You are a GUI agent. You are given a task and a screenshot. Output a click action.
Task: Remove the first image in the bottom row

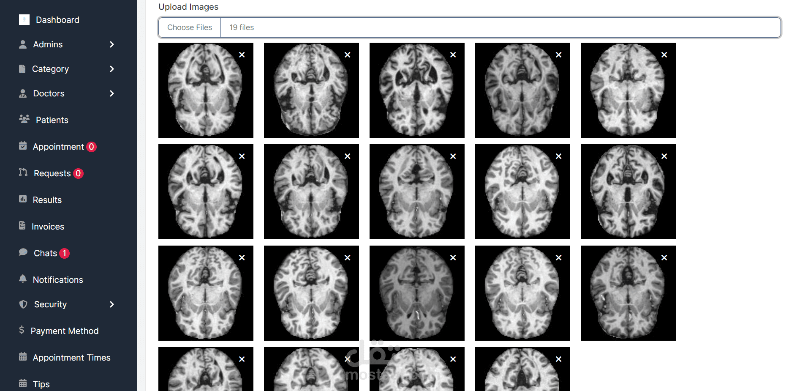[x=242, y=359]
